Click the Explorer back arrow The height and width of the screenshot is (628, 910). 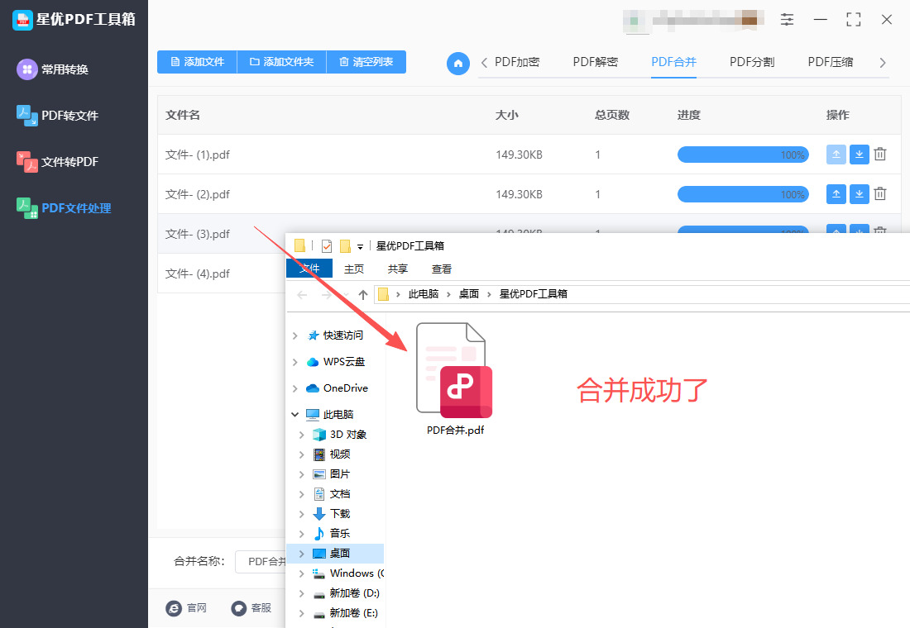(x=302, y=294)
